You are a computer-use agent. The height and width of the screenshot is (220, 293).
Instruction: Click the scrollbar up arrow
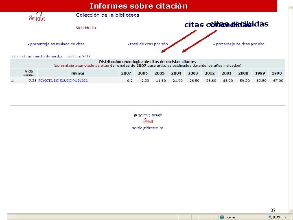click(291, 8)
